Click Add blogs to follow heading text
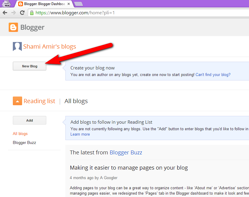This screenshot has width=249, height=197. (111, 122)
